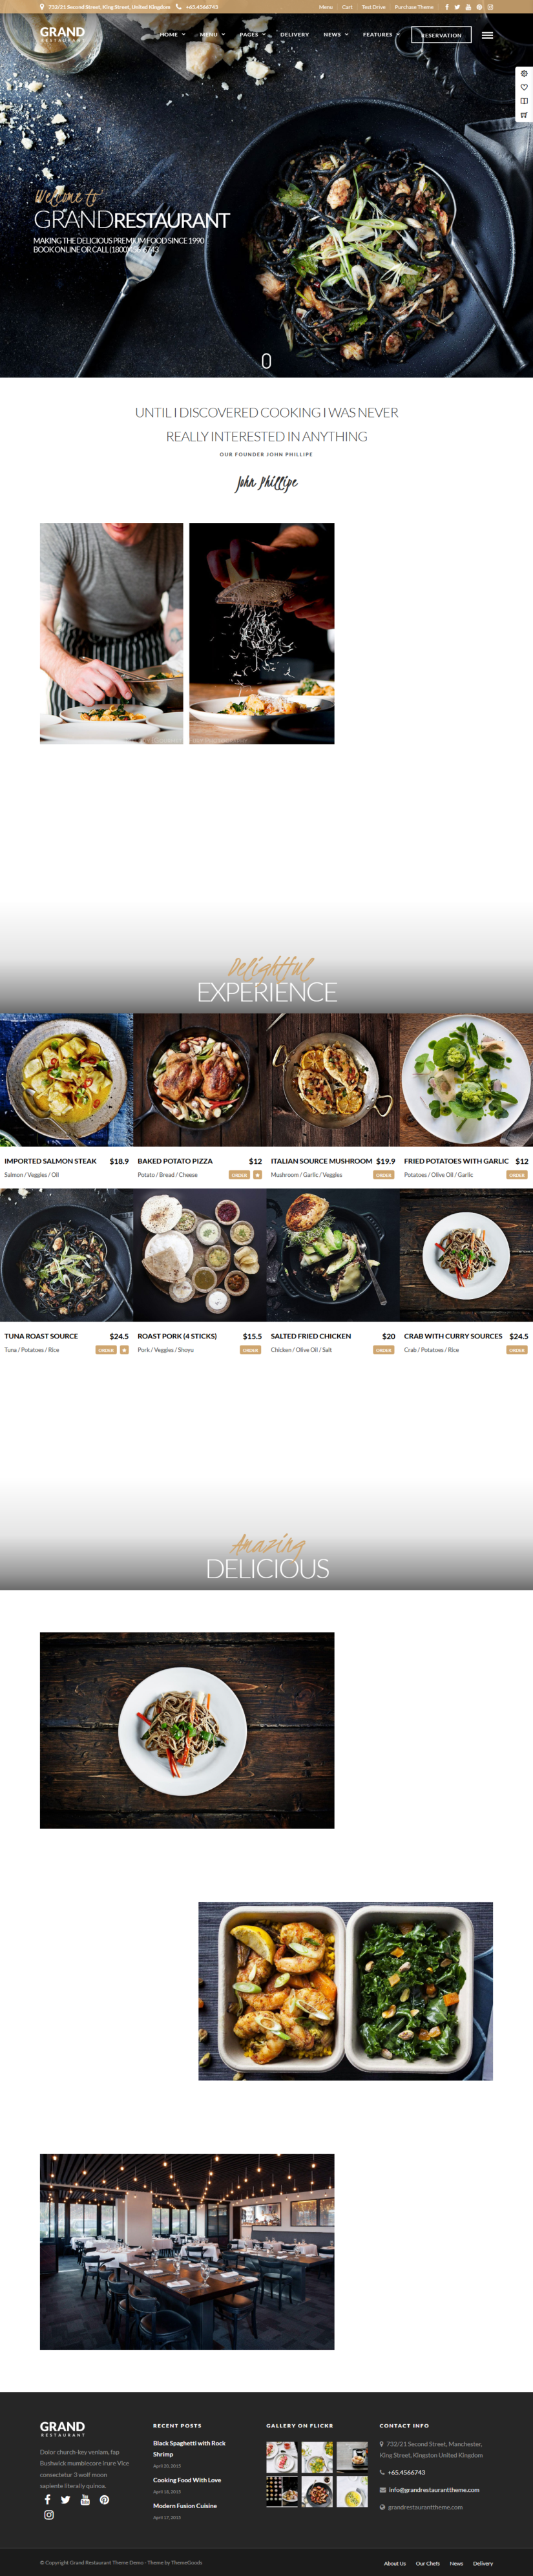The height and width of the screenshot is (2576, 533).
Task: Click the shopping cart icon in the side panel
Action: coord(524,115)
